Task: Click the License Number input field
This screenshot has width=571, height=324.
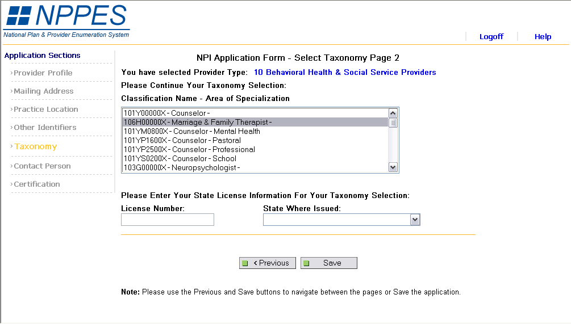Action: tap(168, 220)
